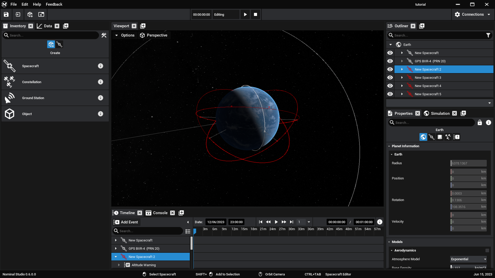Create a Spacecraft from the inventory
Screen dimensions: 495x278
55,66
